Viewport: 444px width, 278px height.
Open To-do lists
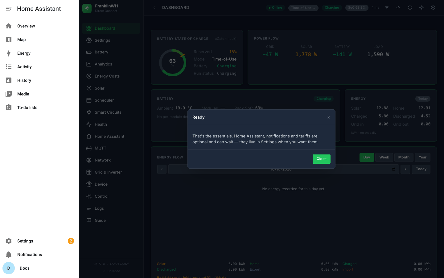pyautogui.click(x=39, y=107)
